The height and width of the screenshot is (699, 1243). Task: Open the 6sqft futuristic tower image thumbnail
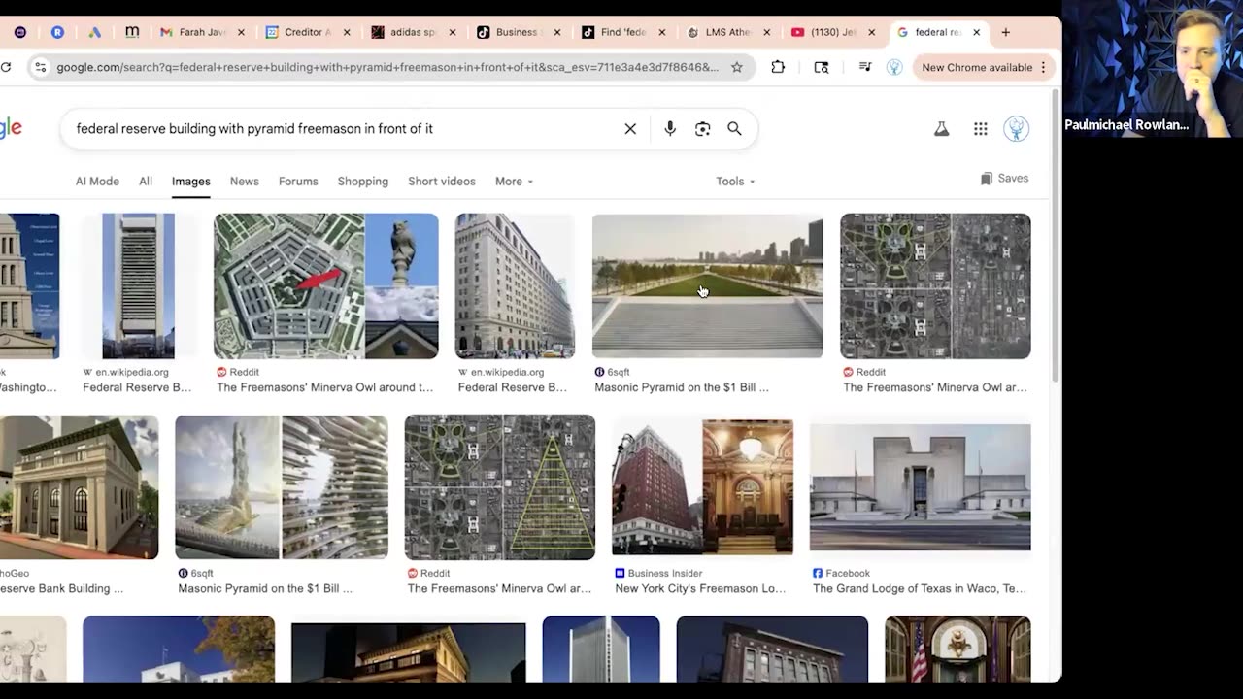pos(282,487)
